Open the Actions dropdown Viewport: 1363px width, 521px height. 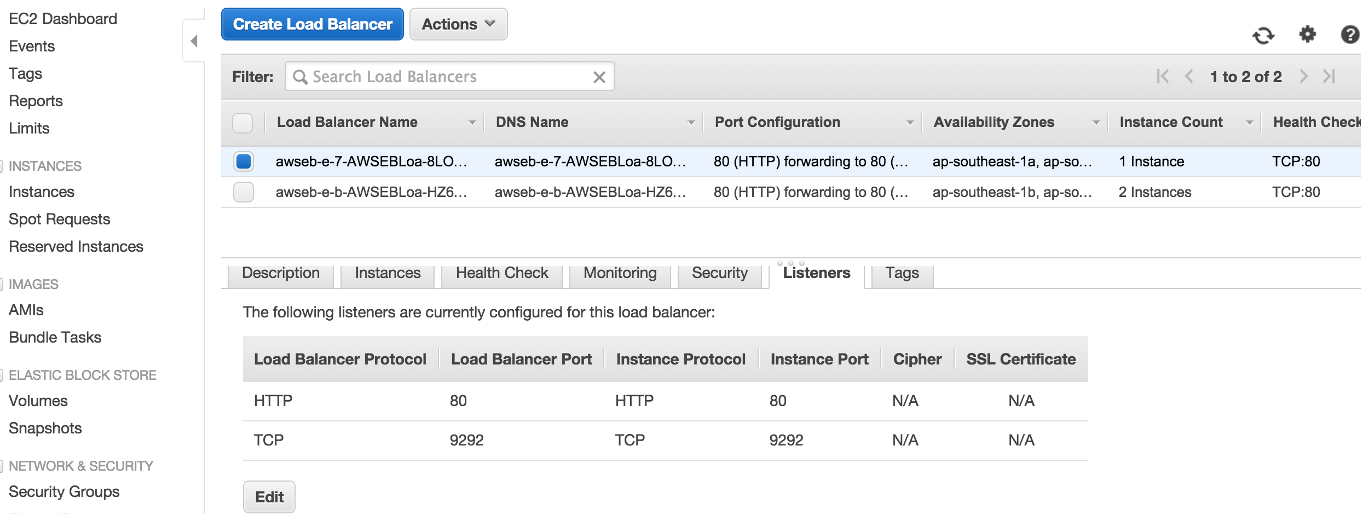tap(459, 24)
